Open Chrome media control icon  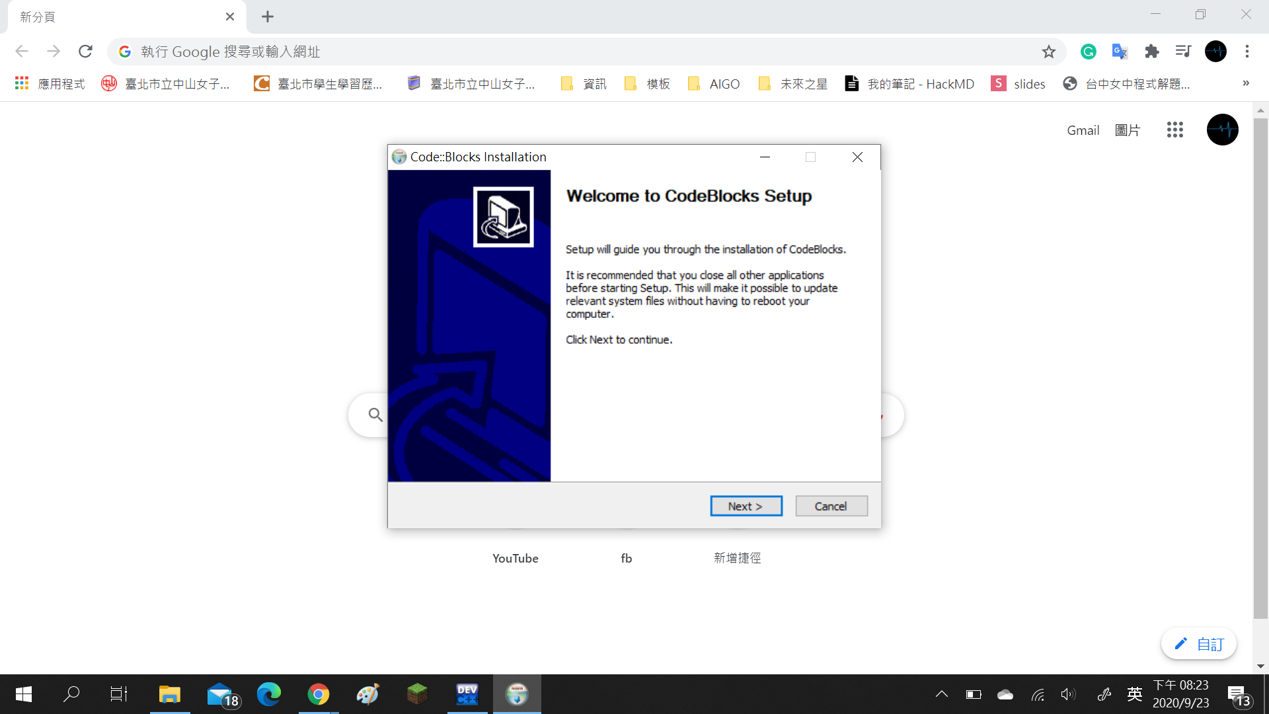[1183, 52]
